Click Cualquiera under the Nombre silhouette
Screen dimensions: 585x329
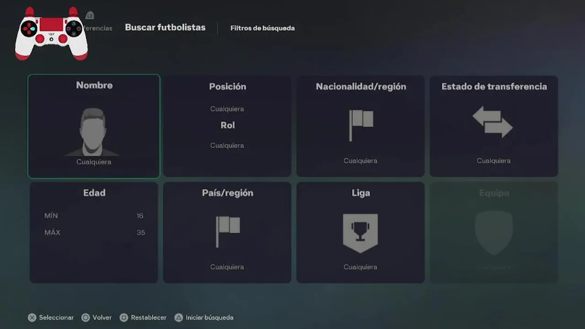point(94,162)
